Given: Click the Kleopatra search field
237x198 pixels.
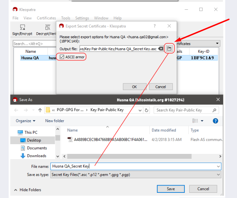Looking at the screenshot, I should (x=34, y=44).
